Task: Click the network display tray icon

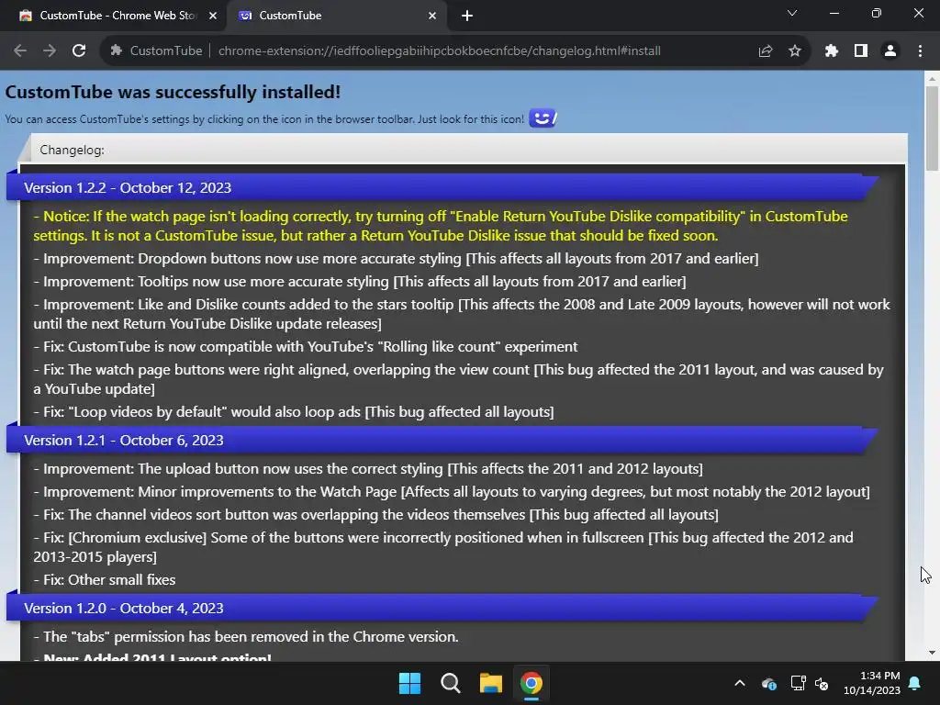Action: tap(798, 683)
